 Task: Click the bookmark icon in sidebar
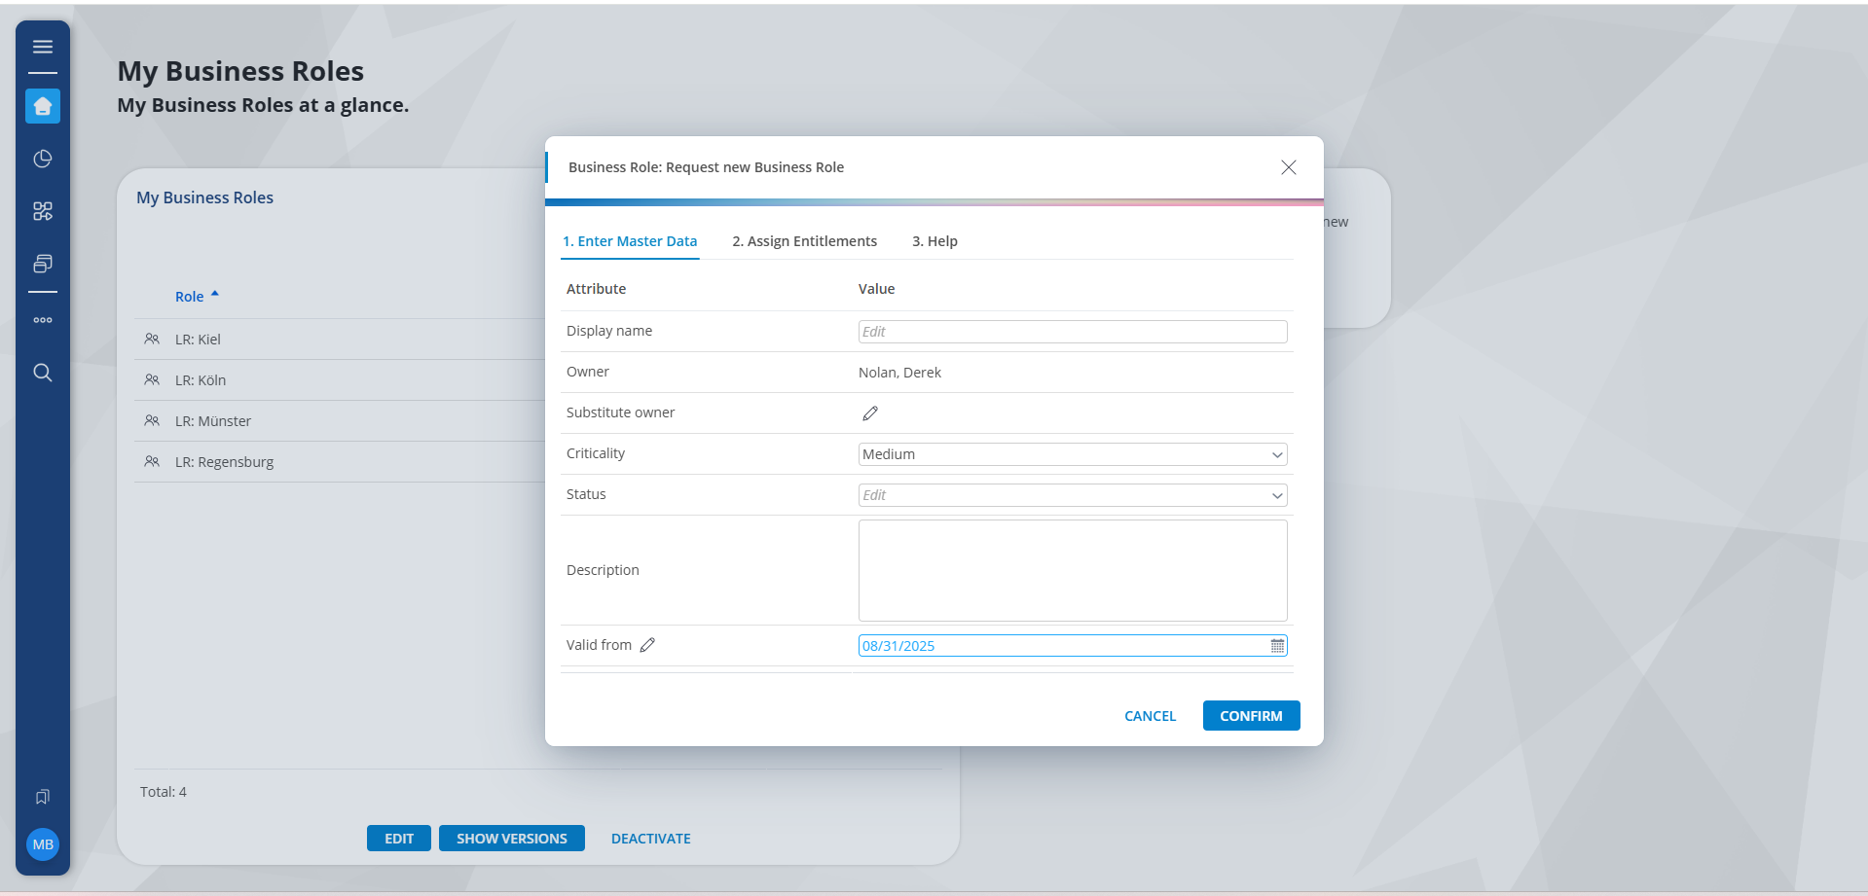(x=43, y=797)
